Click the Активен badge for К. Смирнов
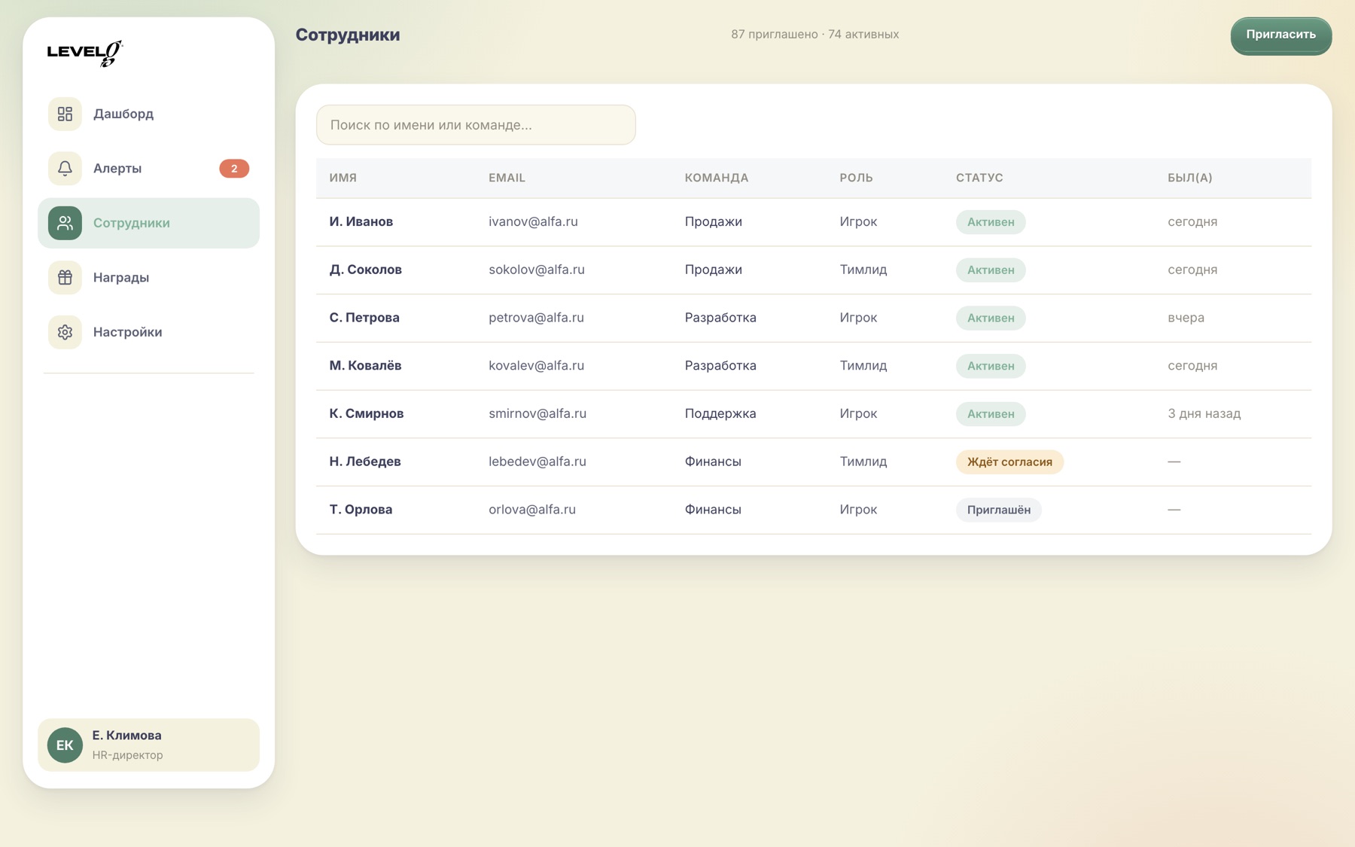 [x=991, y=414]
